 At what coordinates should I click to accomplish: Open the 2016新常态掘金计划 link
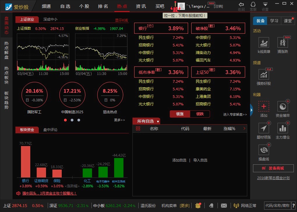click(273, 178)
